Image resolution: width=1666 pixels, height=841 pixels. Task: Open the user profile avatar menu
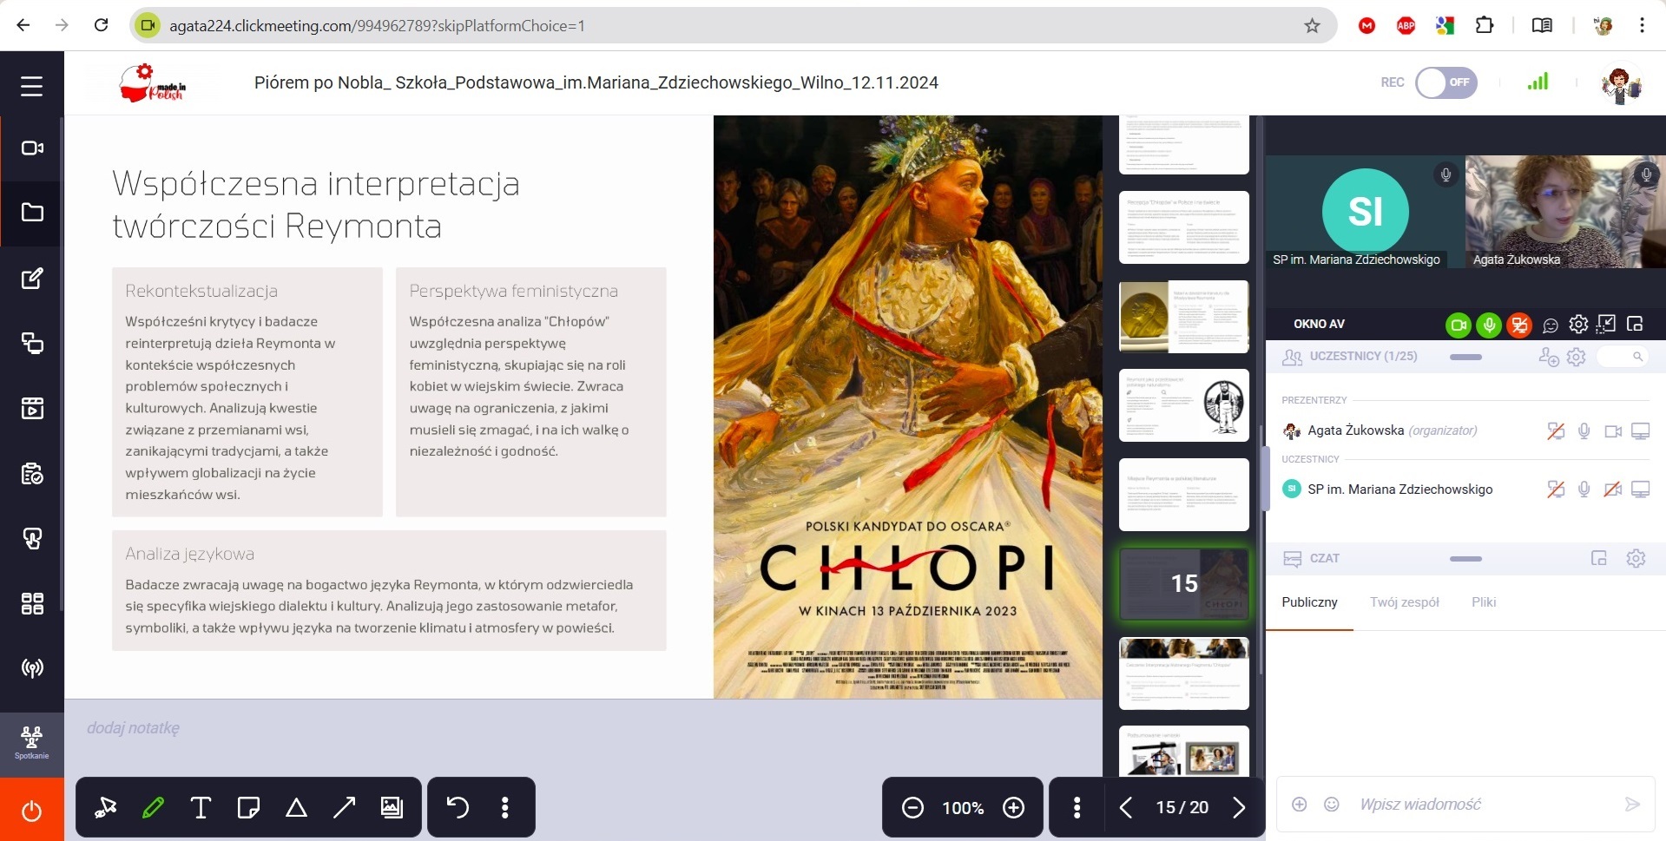tap(1620, 84)
